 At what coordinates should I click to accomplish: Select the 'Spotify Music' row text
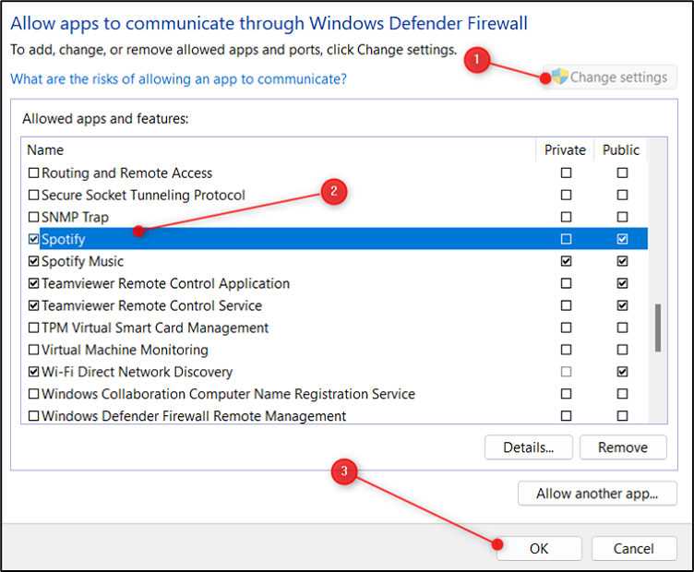click(82, 261)
